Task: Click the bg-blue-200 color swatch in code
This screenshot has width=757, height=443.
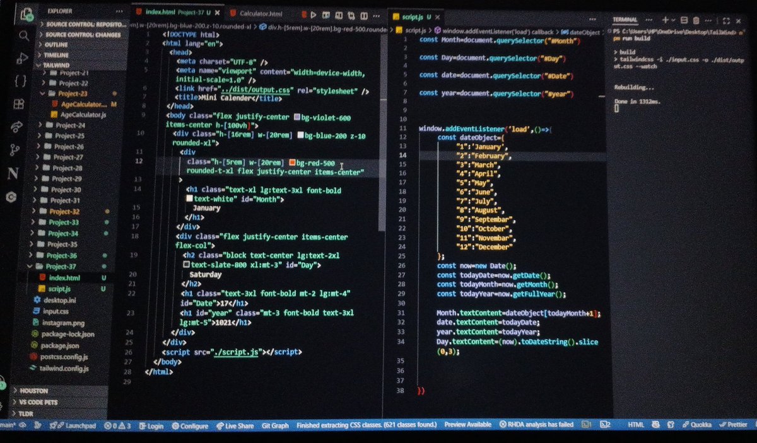Action: (300, 135)
